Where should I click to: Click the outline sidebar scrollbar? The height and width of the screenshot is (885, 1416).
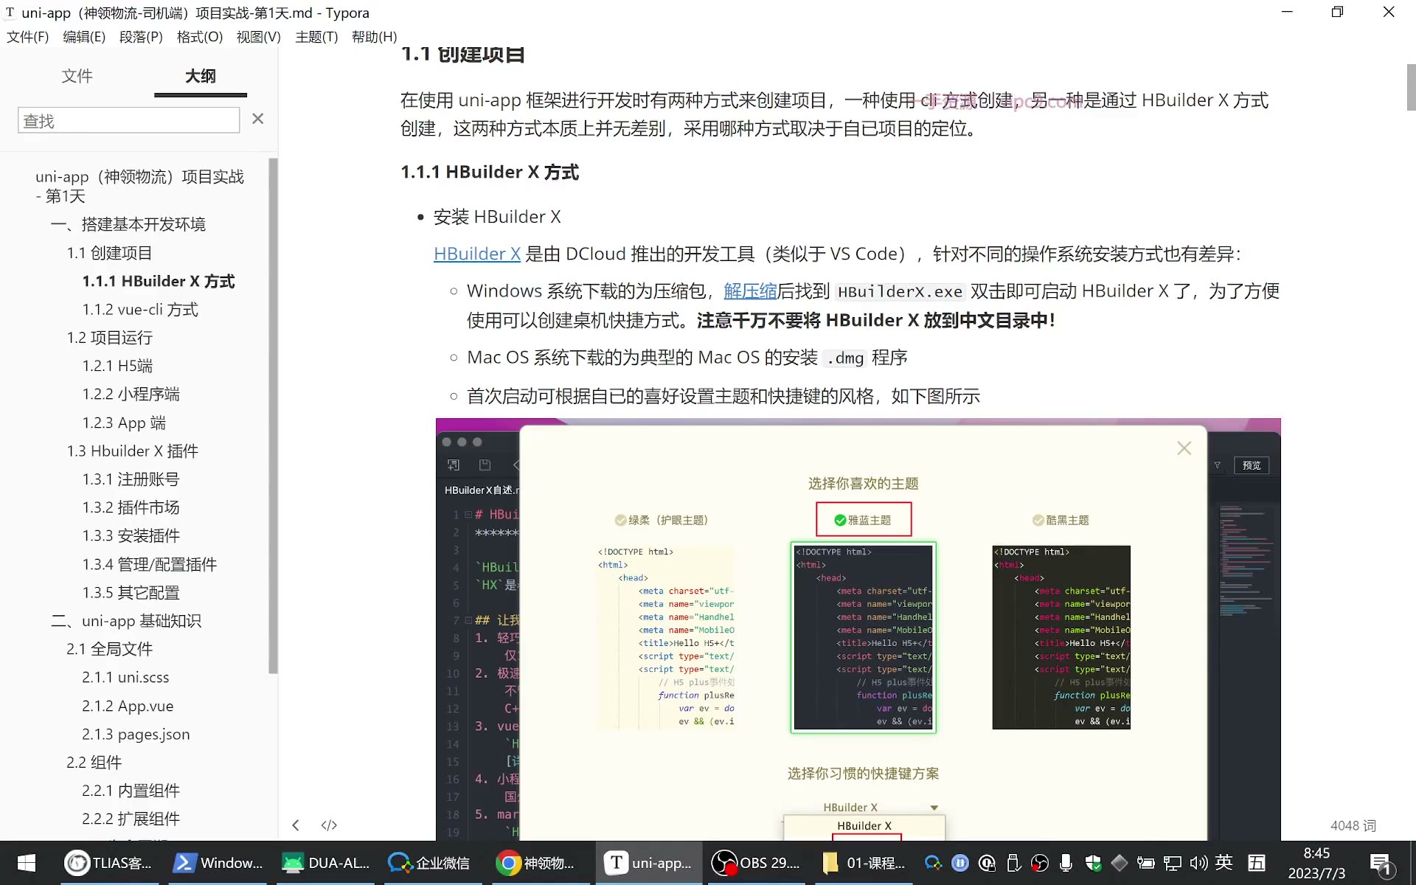pyautogui.click(x=273, y=416)
